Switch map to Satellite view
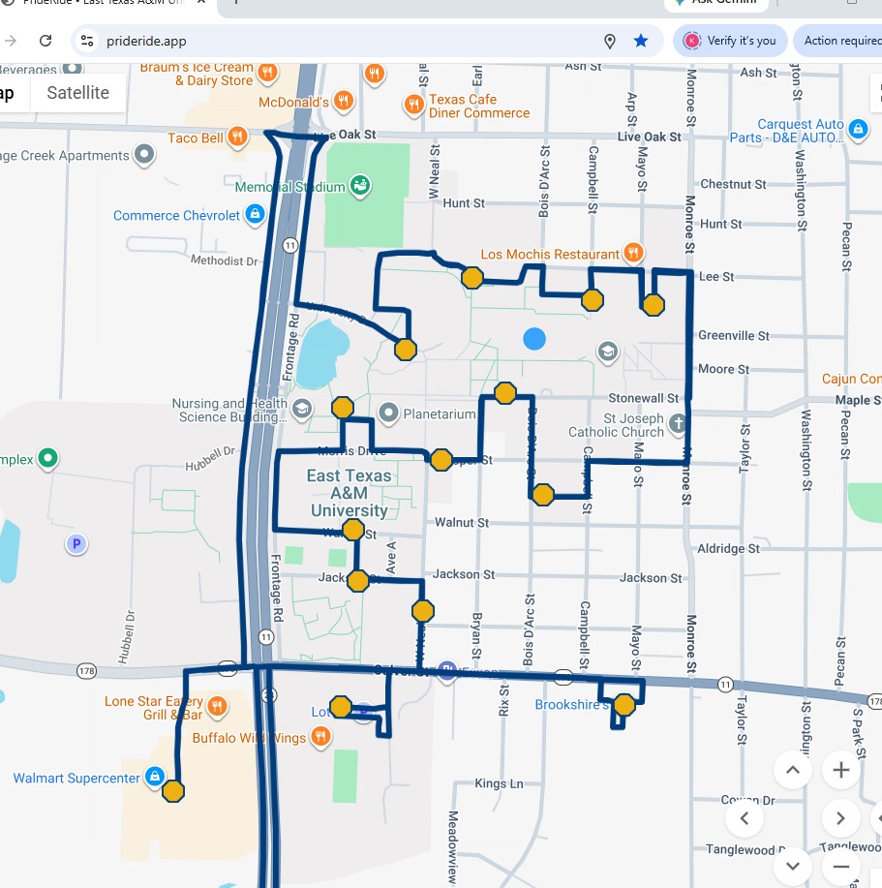This screenshot has height=888, width=882. click(78, 92)
